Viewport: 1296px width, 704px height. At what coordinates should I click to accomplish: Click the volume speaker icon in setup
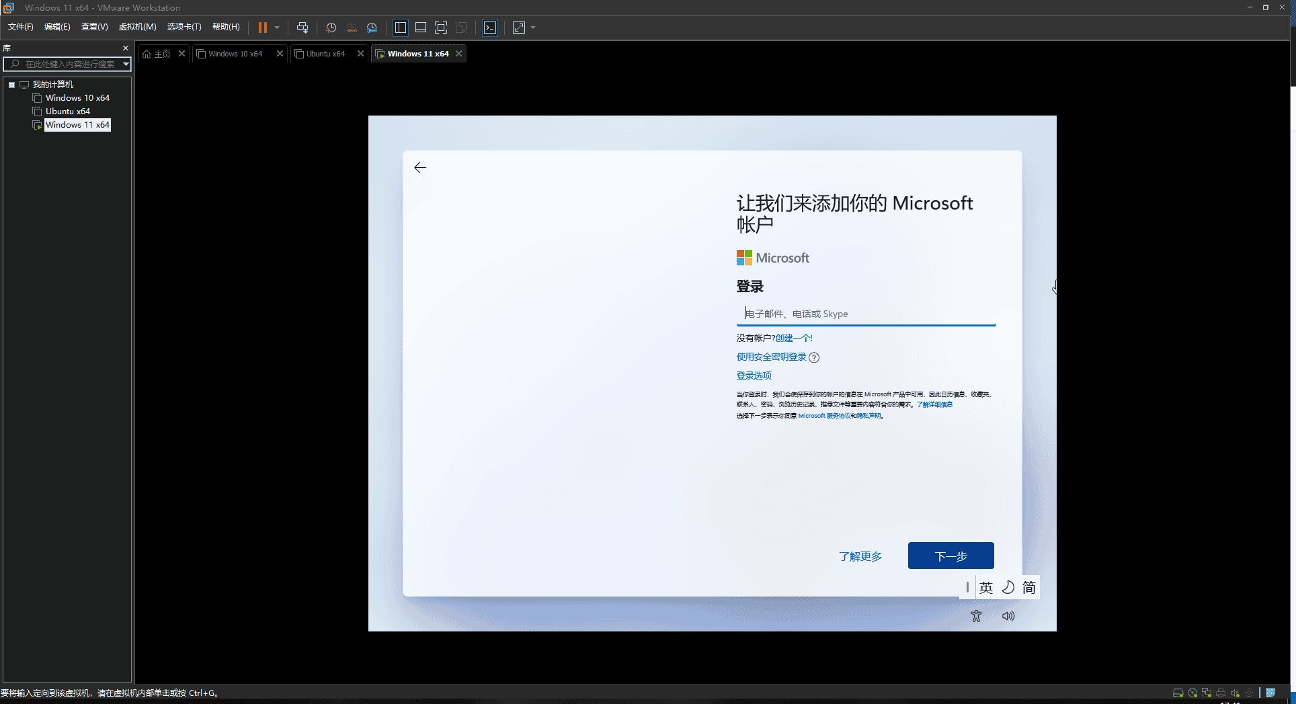click(1008, 616)
